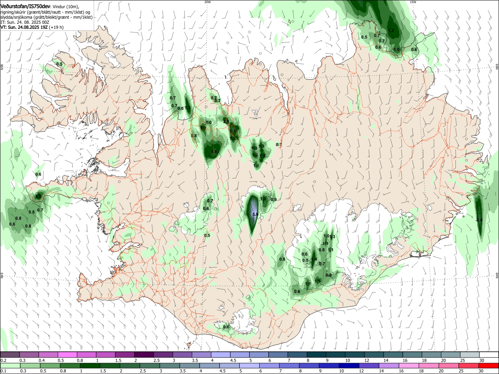Pick the pale grey 25 swatch, top legend row

click(x=470, y=355)
